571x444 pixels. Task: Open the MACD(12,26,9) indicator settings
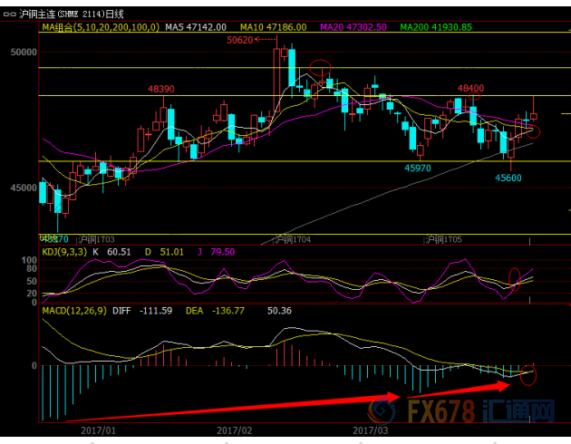pos(75,310)
